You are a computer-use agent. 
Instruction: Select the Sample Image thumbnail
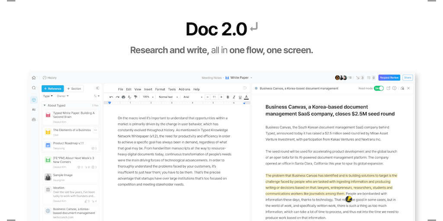tap(48, 177)
